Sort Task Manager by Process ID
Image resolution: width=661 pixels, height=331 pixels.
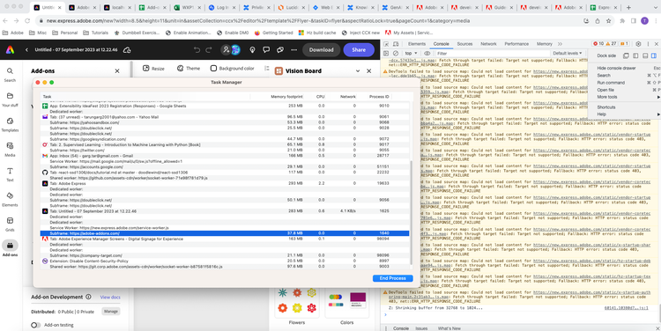(379, 97)
